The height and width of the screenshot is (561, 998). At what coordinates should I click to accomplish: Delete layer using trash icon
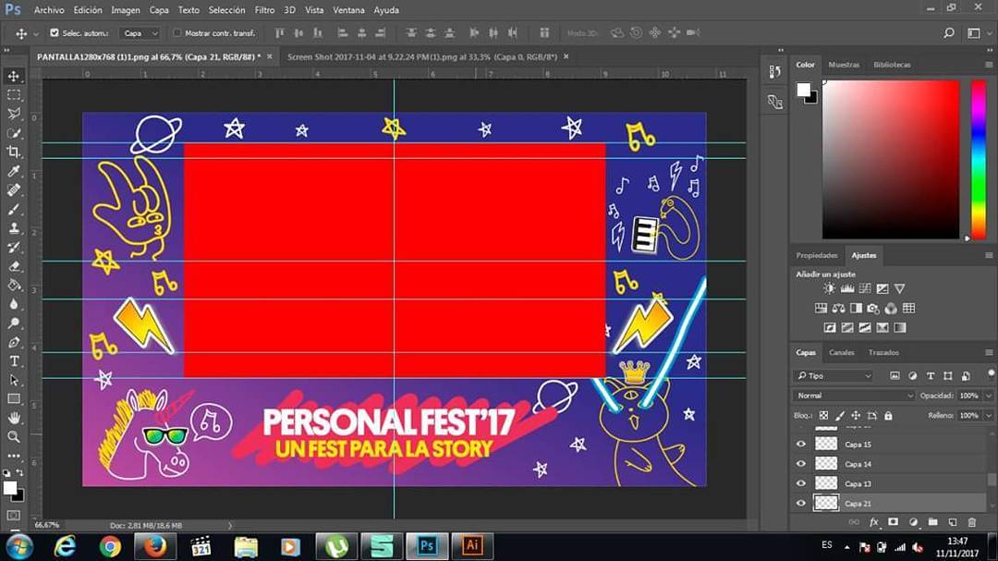pos(972,522)
